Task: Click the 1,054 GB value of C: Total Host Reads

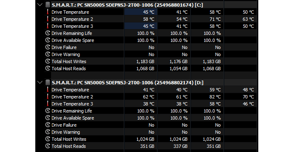Action: click(x=179, y=69)
